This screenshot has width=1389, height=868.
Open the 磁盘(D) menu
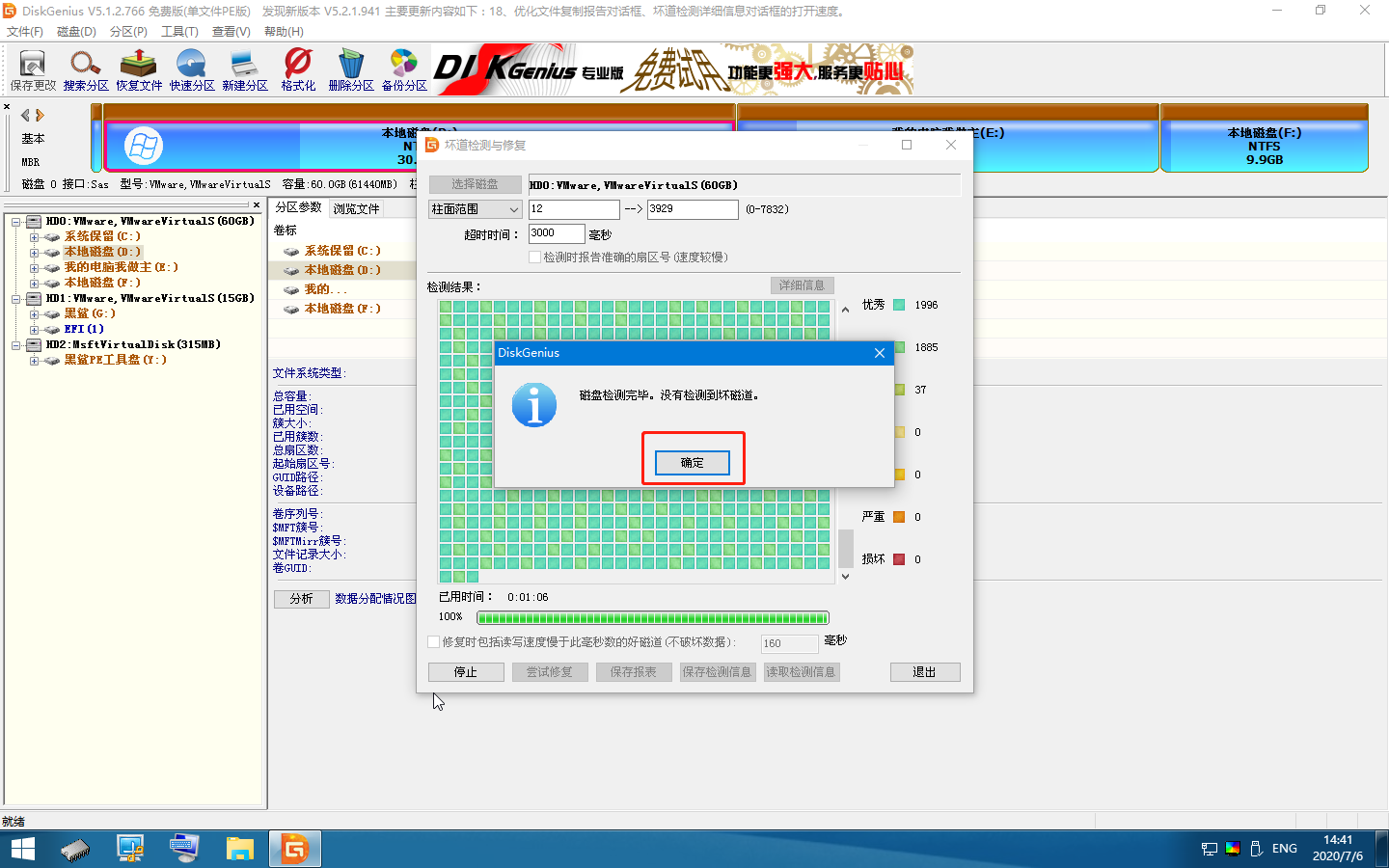click(x=76, y=32)
